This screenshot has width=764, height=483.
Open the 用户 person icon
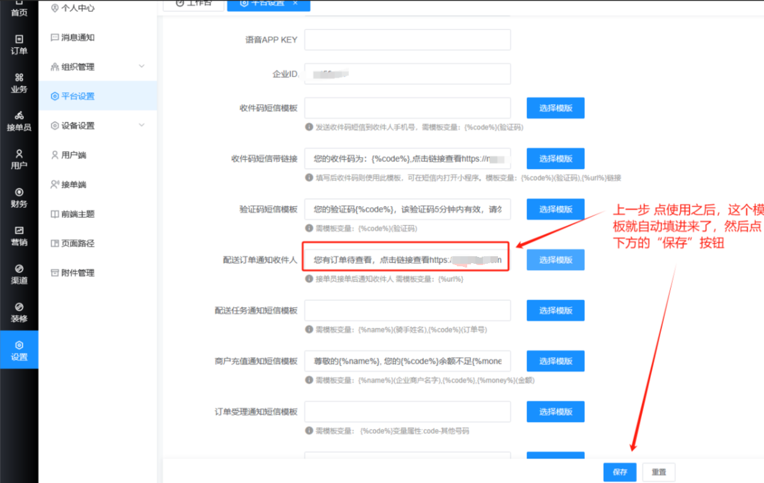[x=19, y=154]
